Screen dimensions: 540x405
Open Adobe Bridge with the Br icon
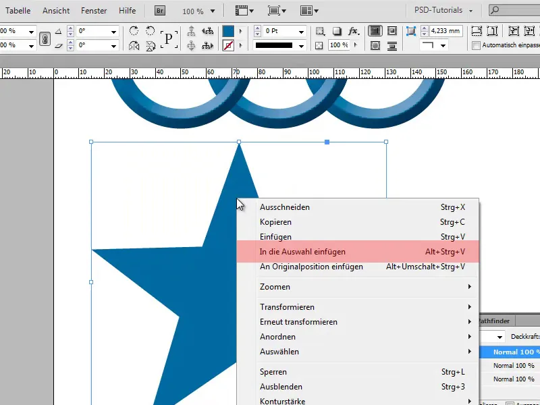click(x=159, y=10)
